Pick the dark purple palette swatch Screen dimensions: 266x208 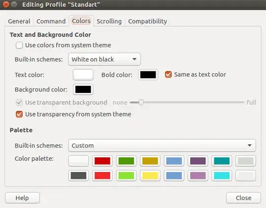click(198, 161)
